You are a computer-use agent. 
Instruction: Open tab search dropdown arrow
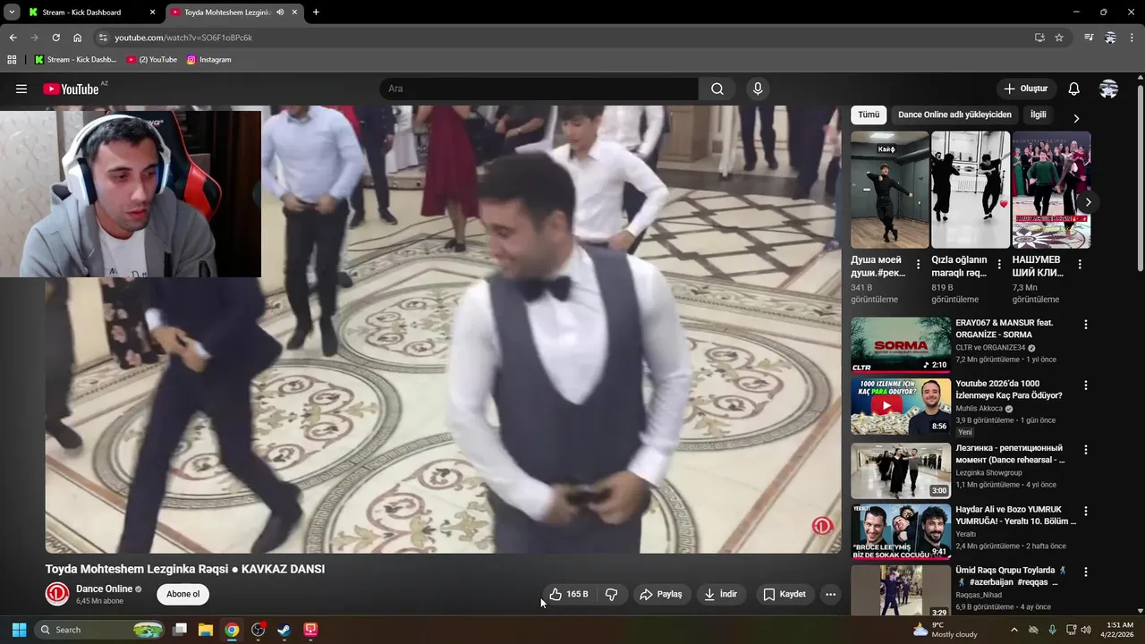pyautogui.click(x=12, y=13)
